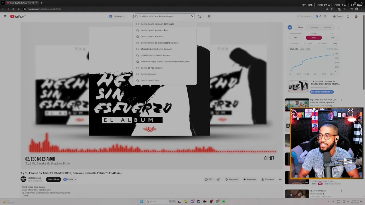The width and height of the screenshot is (365, 205).
Task: Open options for 'LE (Video Oficial)' recommendation
Action: tap(341, 191)
